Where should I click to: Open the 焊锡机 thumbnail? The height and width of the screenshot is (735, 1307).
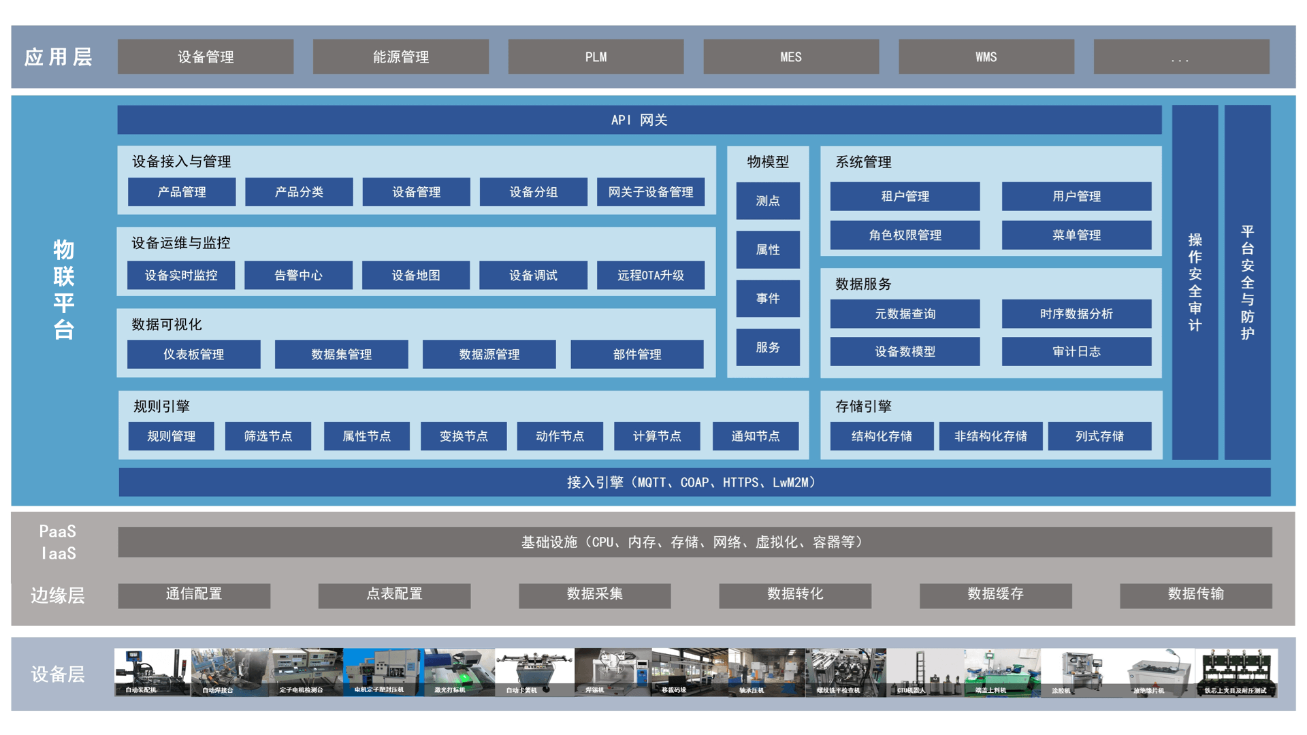[x=613, y=672]
